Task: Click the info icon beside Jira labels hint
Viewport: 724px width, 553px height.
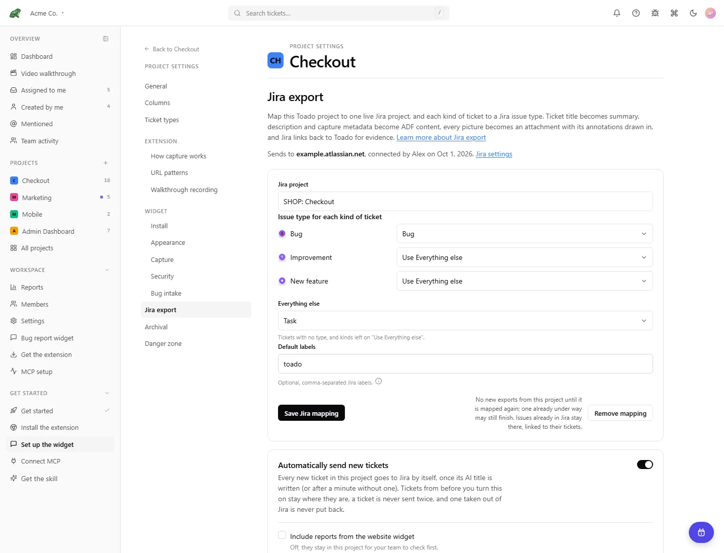Action: tap(379, 382)
